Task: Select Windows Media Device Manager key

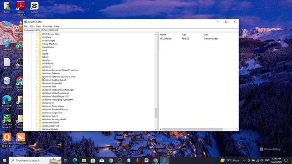Action: pos(58,90)
